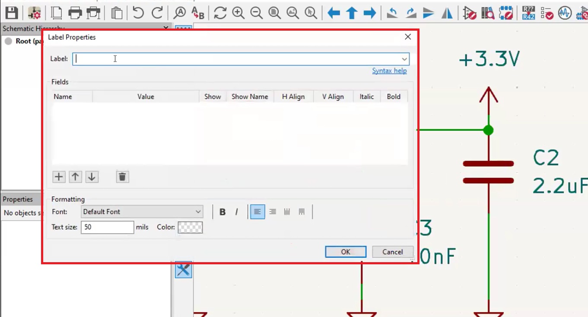Image resolution: width=588 pixels, height=317 pixels.
Task: Open the Label name dropdown
Action: coord(404,59)
